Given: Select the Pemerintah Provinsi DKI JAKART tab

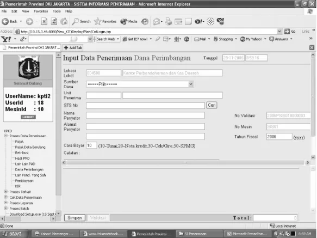Looking at the screenshot, I should (x=31, y=47).
